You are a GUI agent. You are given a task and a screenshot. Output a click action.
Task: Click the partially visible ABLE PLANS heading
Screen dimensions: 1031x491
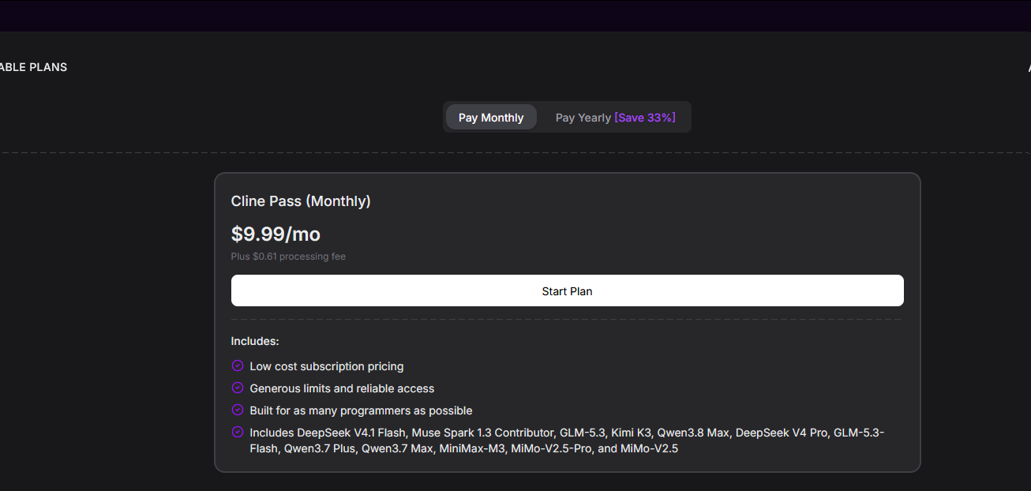33,67
